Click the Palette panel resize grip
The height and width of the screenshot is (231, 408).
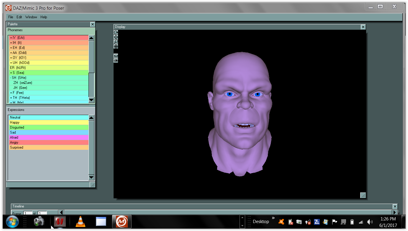point(92,185)
